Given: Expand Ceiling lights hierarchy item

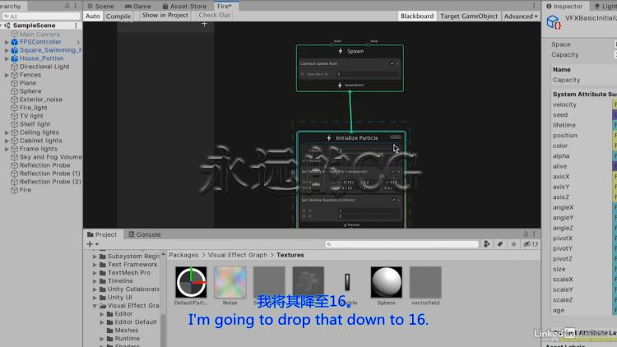Looking at the screenshot, I should click(x=7, y=132).
